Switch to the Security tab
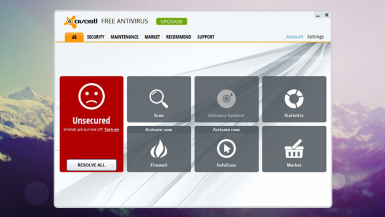Screen dimensions: 385x217 [x=95, y=37]
